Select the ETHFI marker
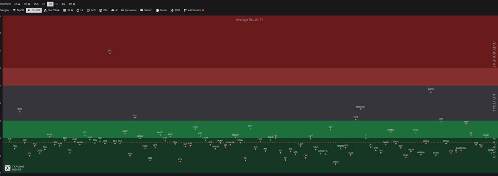Image resolution: width=498 pixels, height=176 pixels. point(335,164)
